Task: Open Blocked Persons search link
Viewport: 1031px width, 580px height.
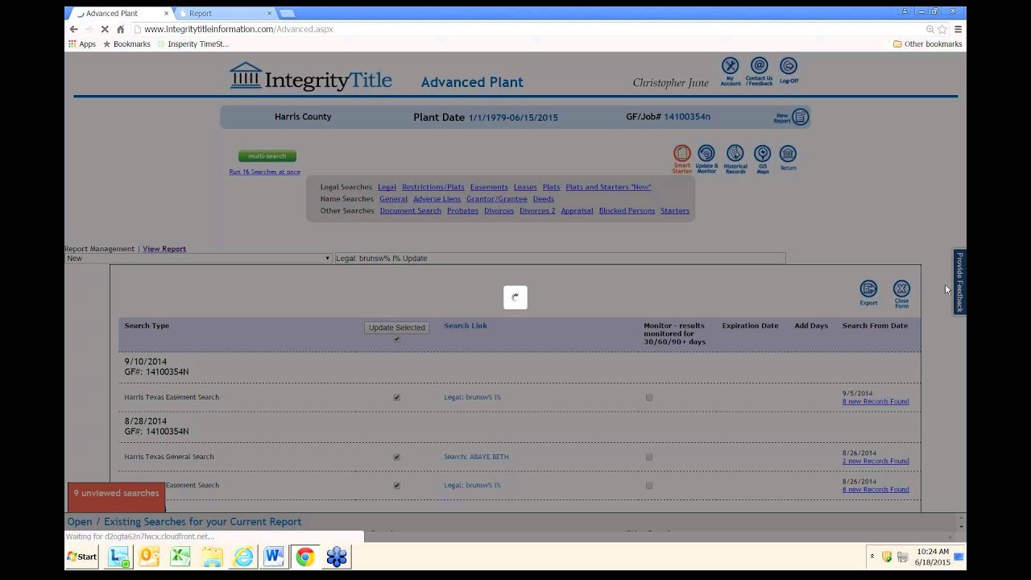Action: click(627, 211)
